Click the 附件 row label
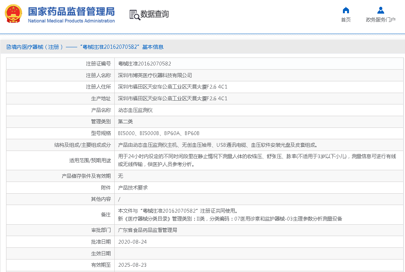This screenshot has width=405, height=272. 106,188
